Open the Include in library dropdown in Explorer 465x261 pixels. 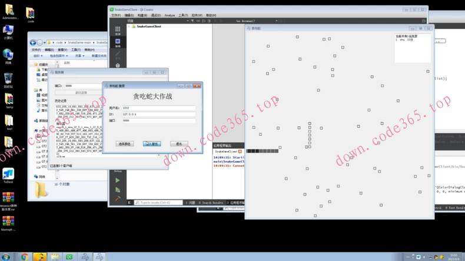click(x=59, y=56)
